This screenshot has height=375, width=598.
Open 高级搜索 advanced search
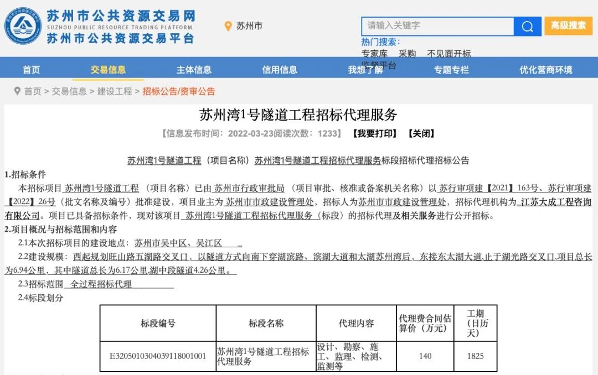coord(568,25)
